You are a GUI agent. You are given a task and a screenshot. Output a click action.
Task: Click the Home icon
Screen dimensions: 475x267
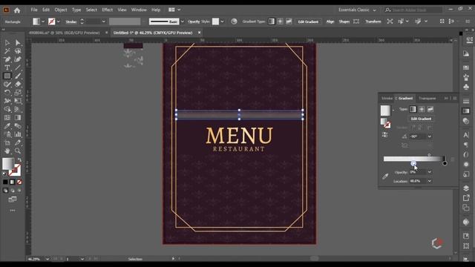click(x=17, y=10)
